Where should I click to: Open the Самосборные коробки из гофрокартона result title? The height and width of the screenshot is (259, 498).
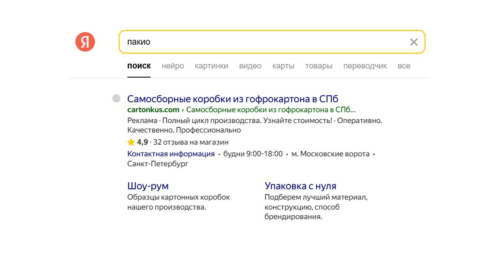click(x=233, y=99)
